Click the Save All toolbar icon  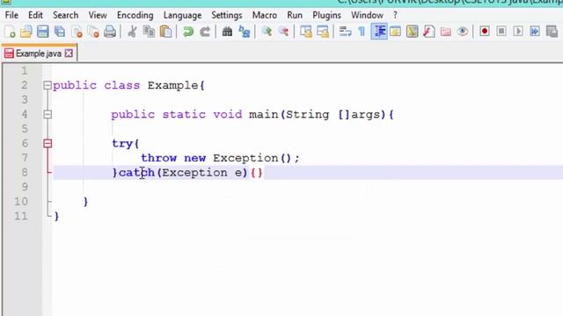coord(60,32)
